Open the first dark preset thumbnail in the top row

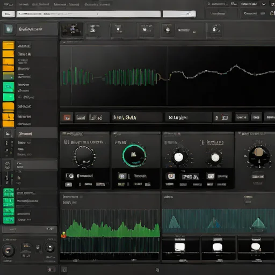coord(72,30)
